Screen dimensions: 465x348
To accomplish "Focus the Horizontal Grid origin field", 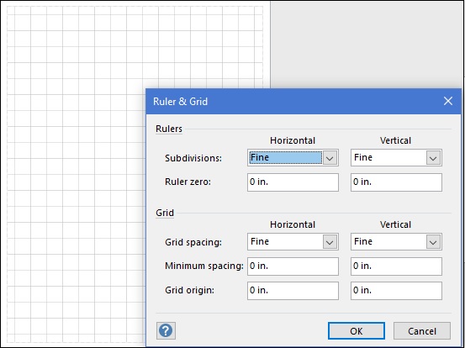I will [x=293, y=291].
